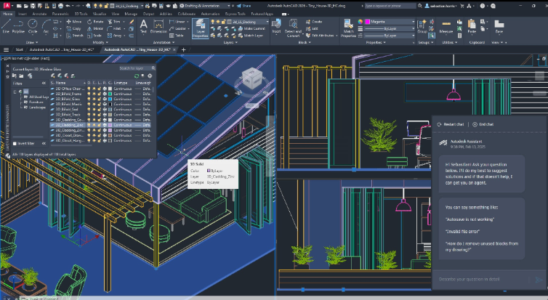
Task: Select the Group tool
Action: coord(422,27)
